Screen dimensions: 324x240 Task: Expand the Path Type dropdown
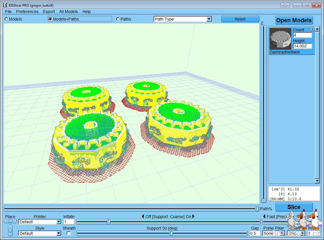coord(209,19)
